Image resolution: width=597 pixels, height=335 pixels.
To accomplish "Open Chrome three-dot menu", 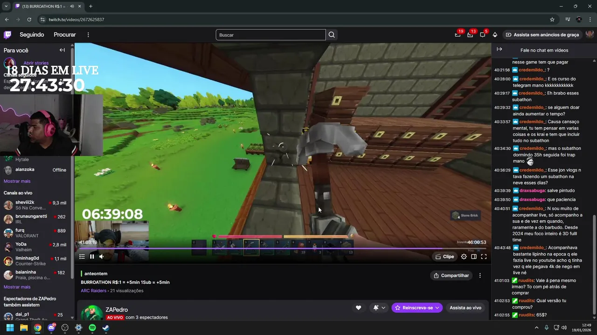I will pos(590,20).
